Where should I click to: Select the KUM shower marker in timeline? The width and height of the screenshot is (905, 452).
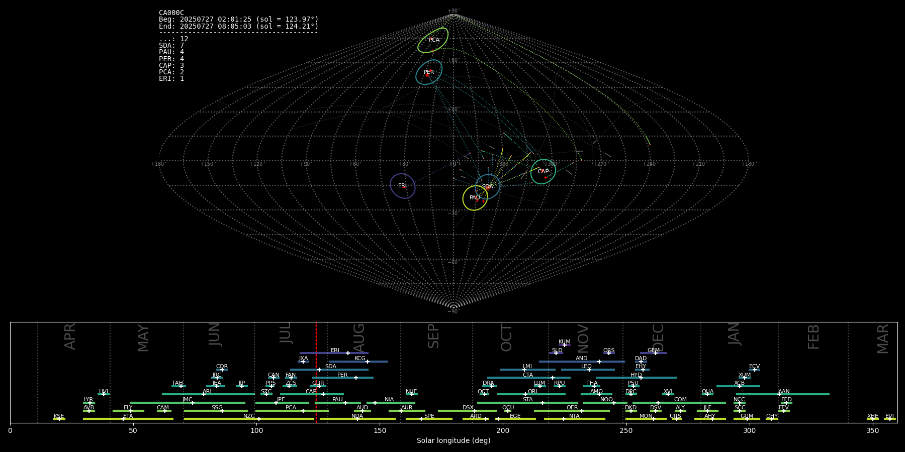coord(565,345)
